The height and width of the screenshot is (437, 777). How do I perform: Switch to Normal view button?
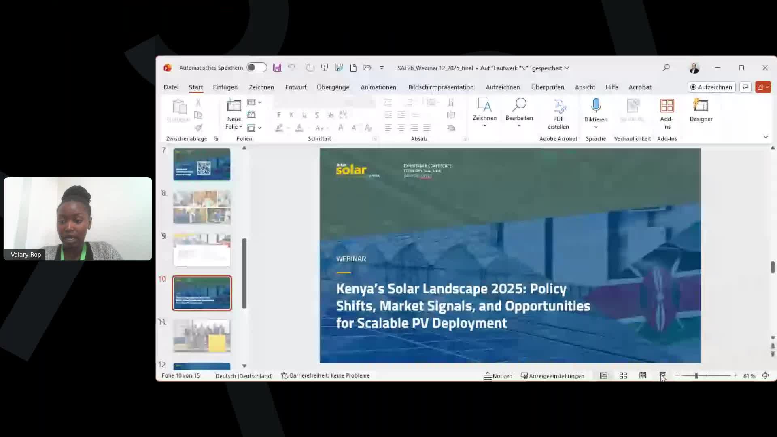pos(603,375)
